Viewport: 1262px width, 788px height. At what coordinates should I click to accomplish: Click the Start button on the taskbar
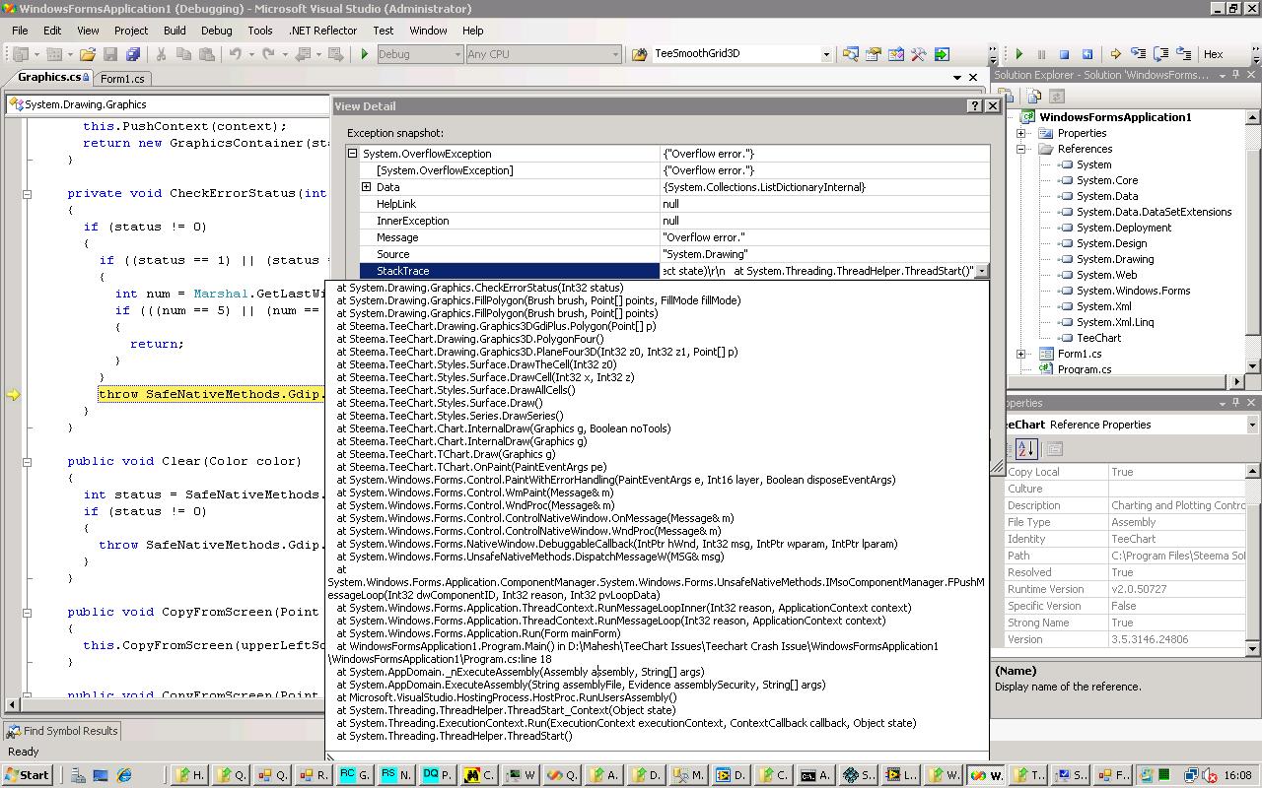(28, 775)
